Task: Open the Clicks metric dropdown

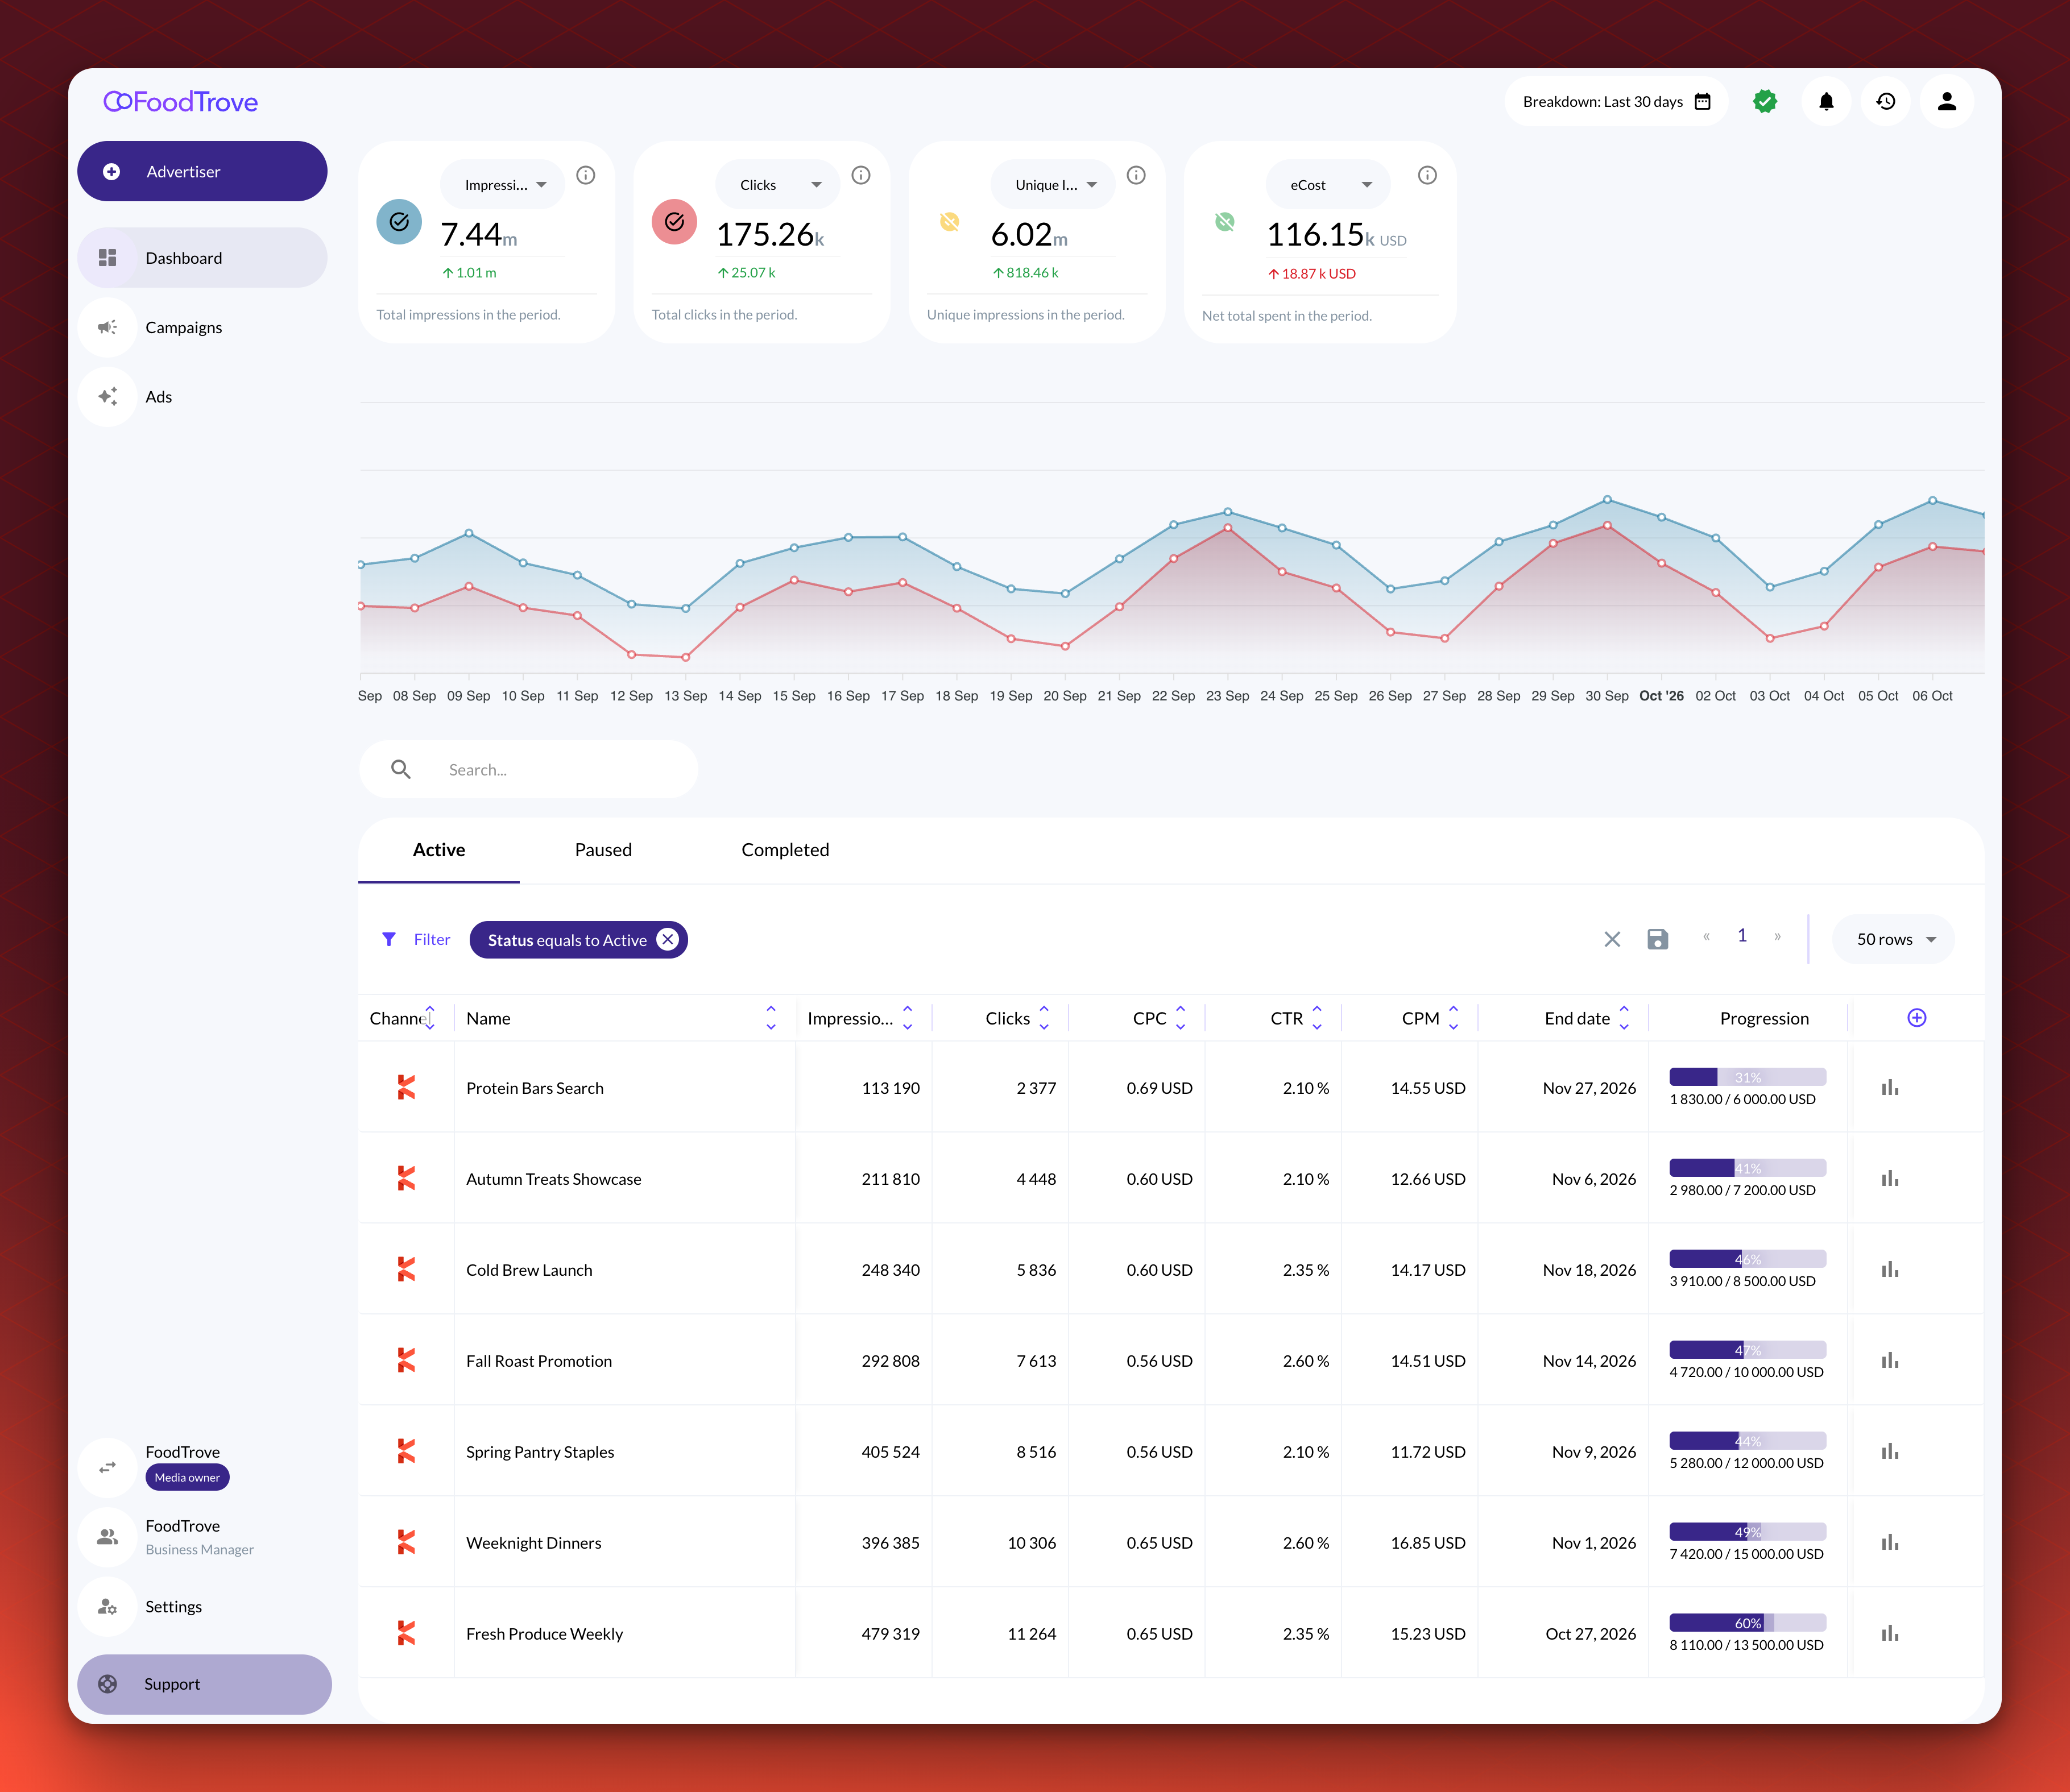Action: pos(779,184)
